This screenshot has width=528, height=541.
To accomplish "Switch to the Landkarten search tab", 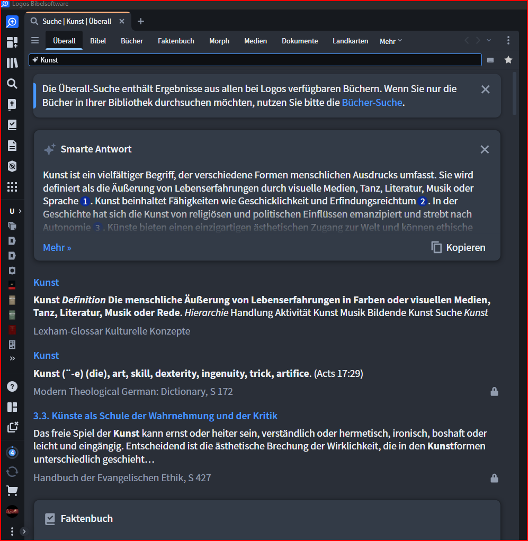I will [350, 41].
